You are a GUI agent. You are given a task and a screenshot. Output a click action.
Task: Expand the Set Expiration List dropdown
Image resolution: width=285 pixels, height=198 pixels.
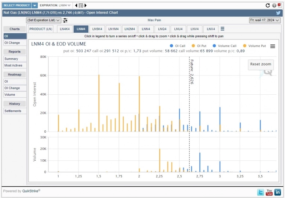44,20
